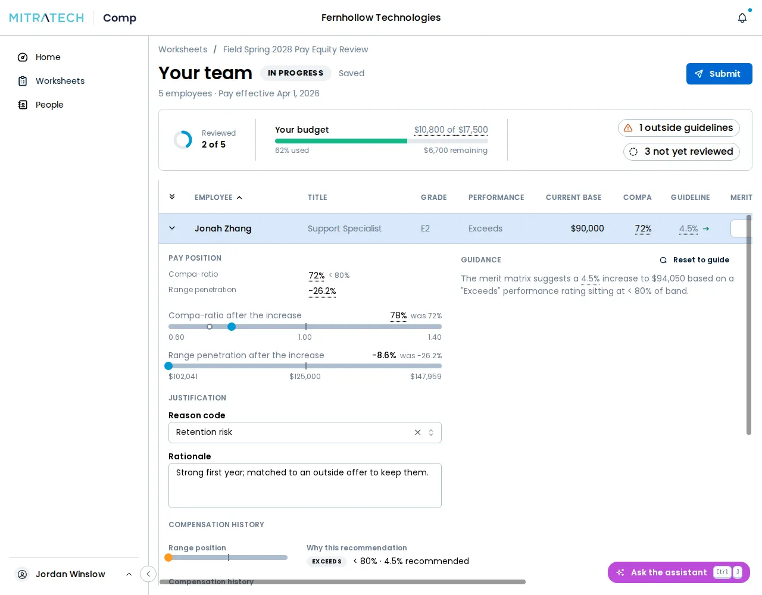Open the Jordan Winslow user menu
Image resolution: width=762 pixels, height=595 pixels.
click(x=74, y=574)
